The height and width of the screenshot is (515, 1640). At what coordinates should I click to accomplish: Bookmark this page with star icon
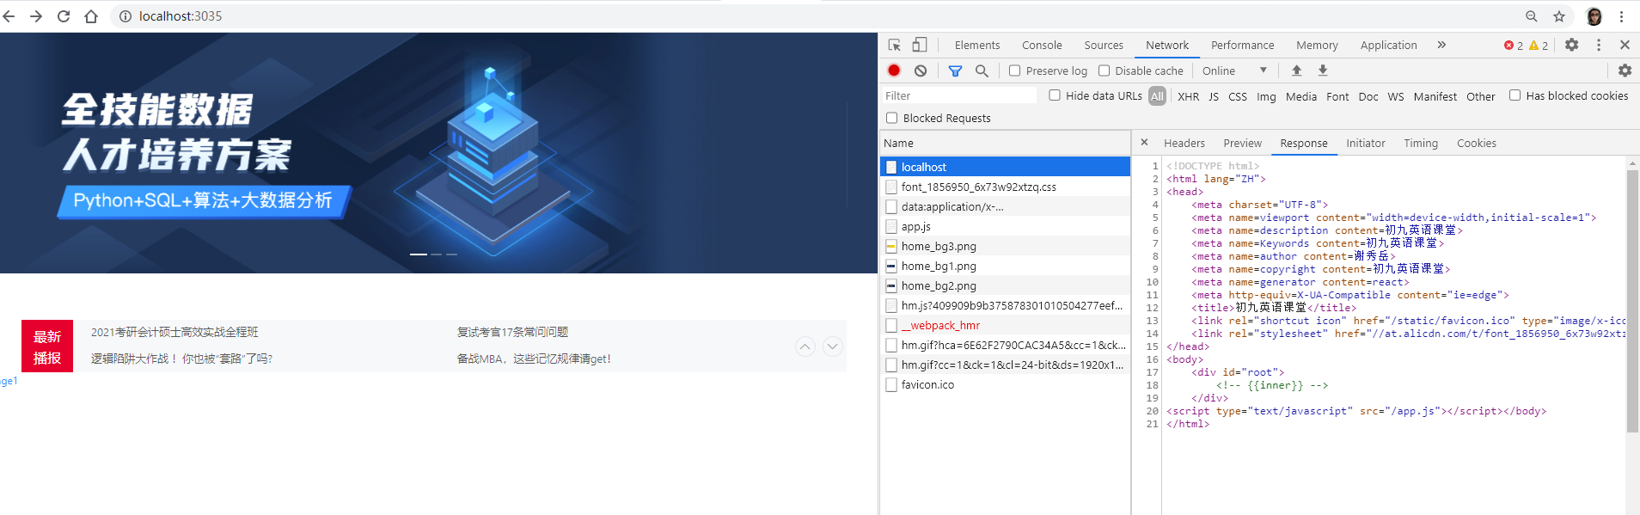click(1559, 16)
